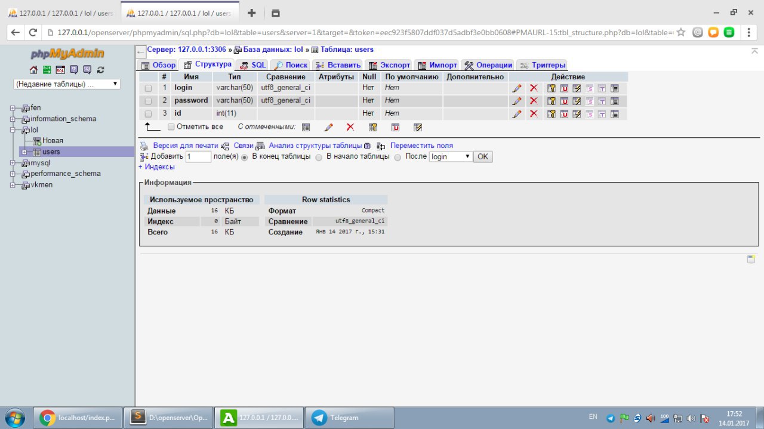Expand the '+ Индексы' link
764x429 pixels.
point(156,167)
